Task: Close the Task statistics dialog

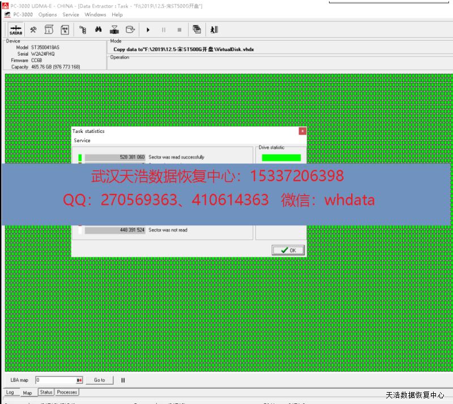Action: [302, 131]
